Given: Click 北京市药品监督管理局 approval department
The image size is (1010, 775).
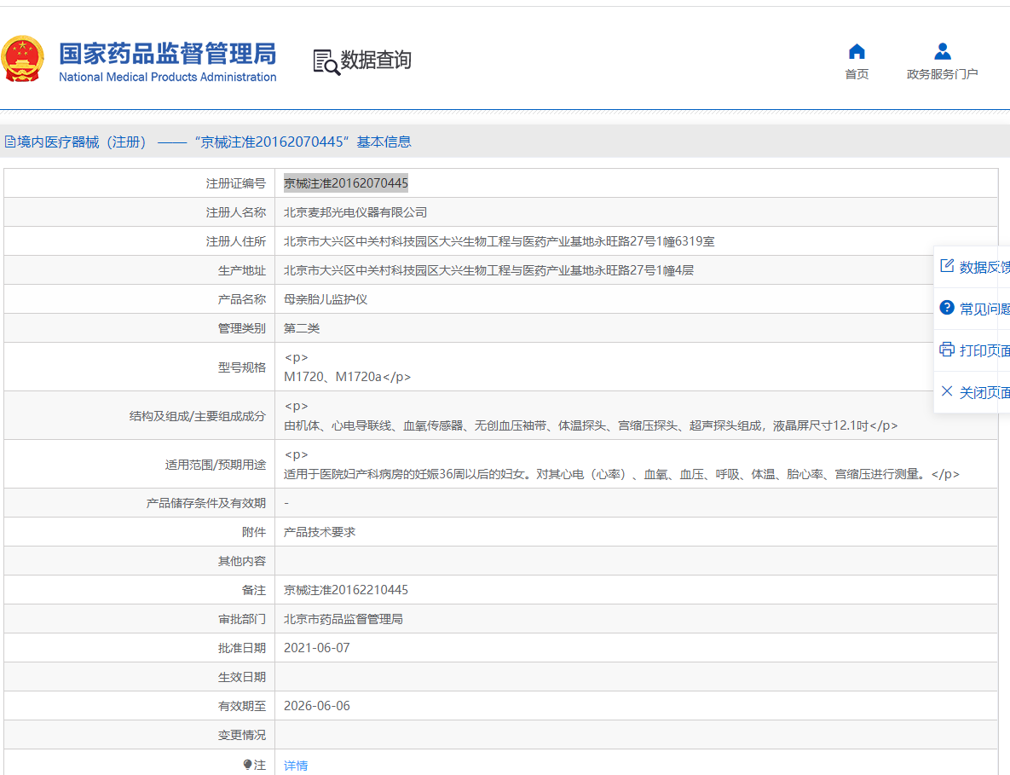Looking at the screenshot, I should [x=343, y=619].
